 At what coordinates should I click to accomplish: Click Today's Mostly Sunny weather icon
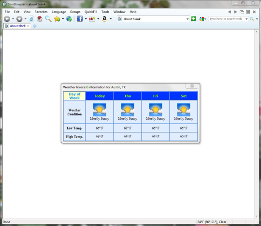click(x=100, y=110)
